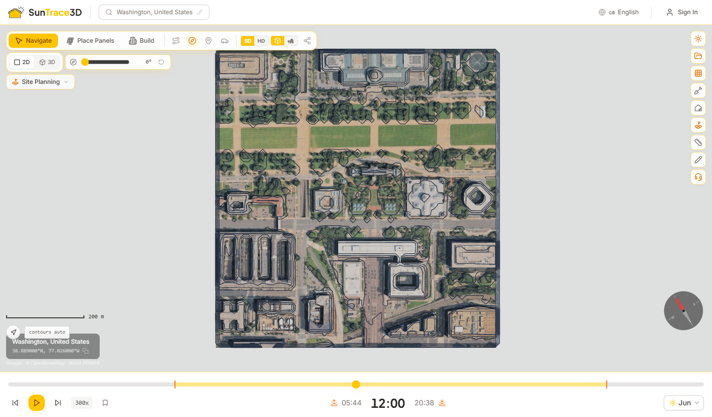
Task: Click the rotation slider handle
Action: click(85, 62)
